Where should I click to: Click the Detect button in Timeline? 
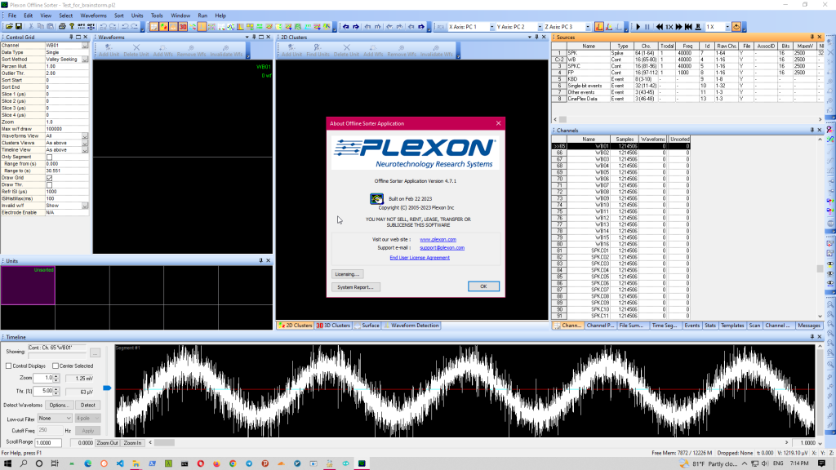(88, 405)
